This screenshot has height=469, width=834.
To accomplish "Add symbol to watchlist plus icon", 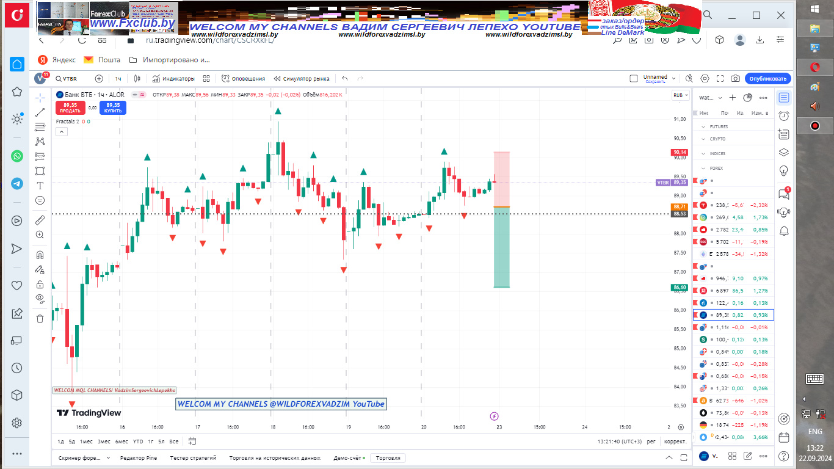I will tap(733, 98).
